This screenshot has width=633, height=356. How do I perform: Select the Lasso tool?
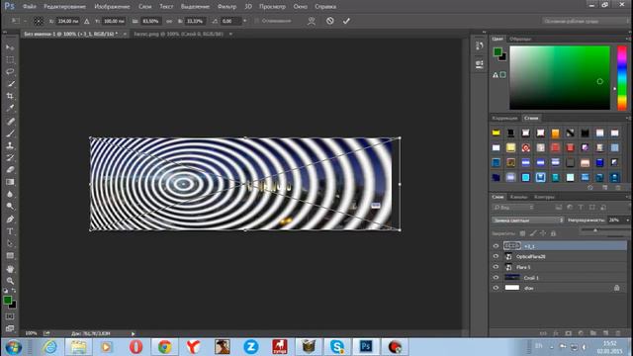click(x=10, y=72)
